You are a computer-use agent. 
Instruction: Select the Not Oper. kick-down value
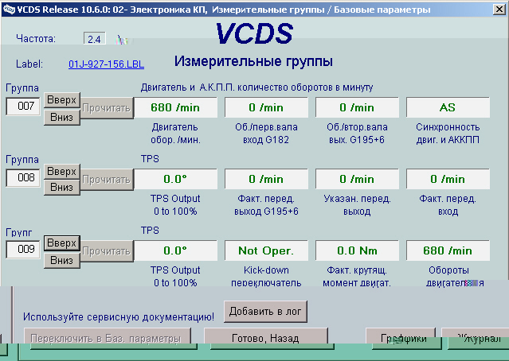(266, 250)
